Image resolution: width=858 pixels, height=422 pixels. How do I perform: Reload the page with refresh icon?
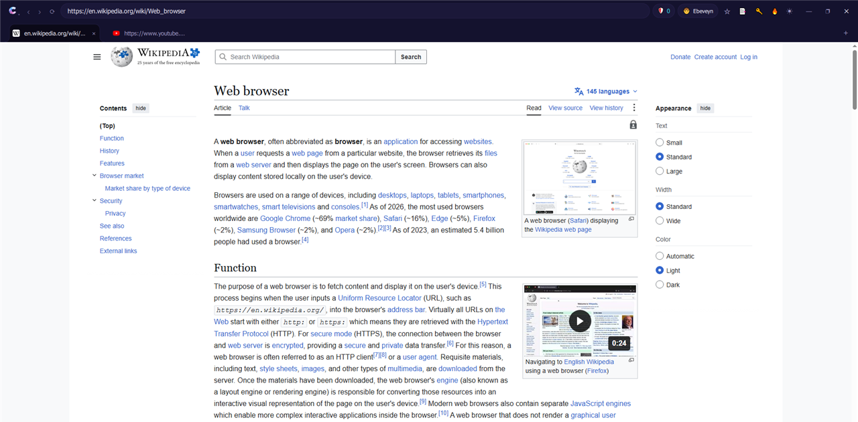pyautogui.click(x=52, y=11)
